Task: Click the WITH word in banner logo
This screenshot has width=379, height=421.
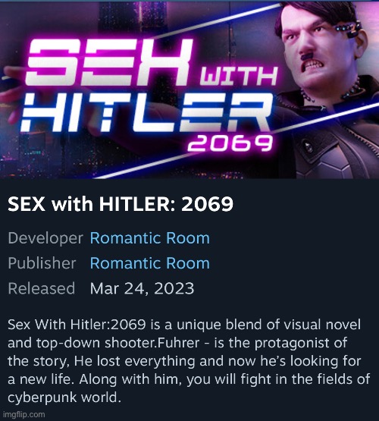Action: coord(238,76)
